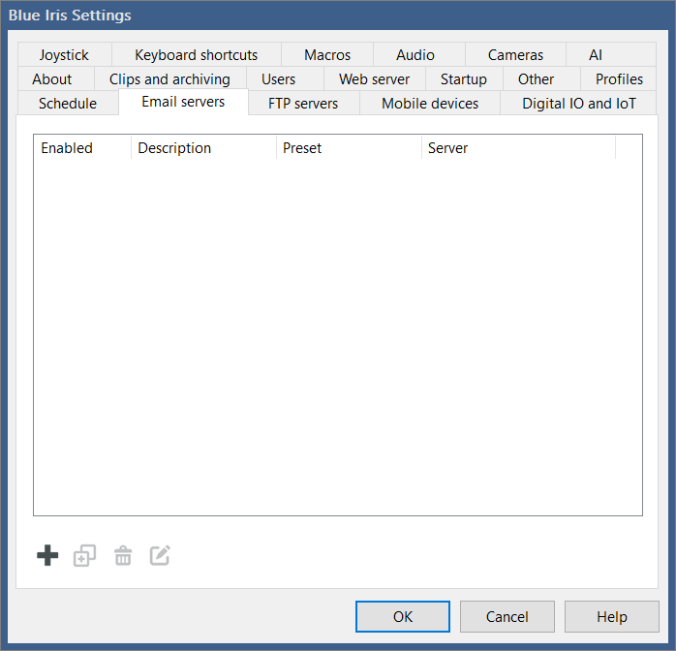Click the Cancel button
676x651 pixels.
pos(507,616)
